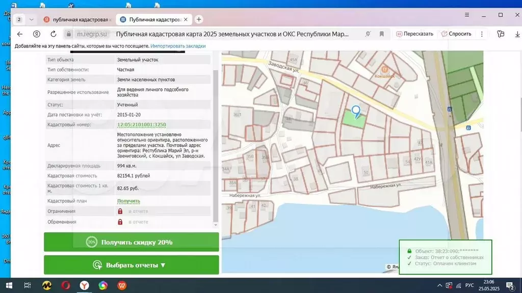Click the 82.65 руб. per square meter value
Viewport: 522px width, 293px height.
[x=128, y=188]
